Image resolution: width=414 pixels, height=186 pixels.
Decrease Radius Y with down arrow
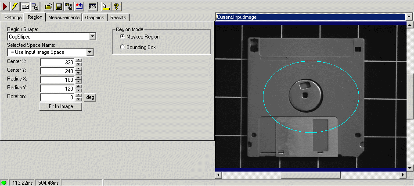pos(79,90)
